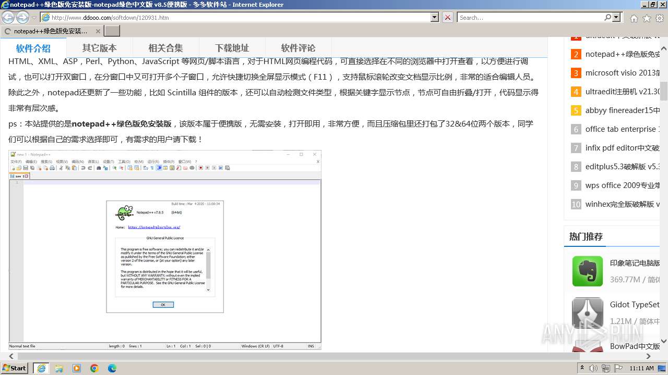Switch to the 软件介绍 tab

click(33, 48)
